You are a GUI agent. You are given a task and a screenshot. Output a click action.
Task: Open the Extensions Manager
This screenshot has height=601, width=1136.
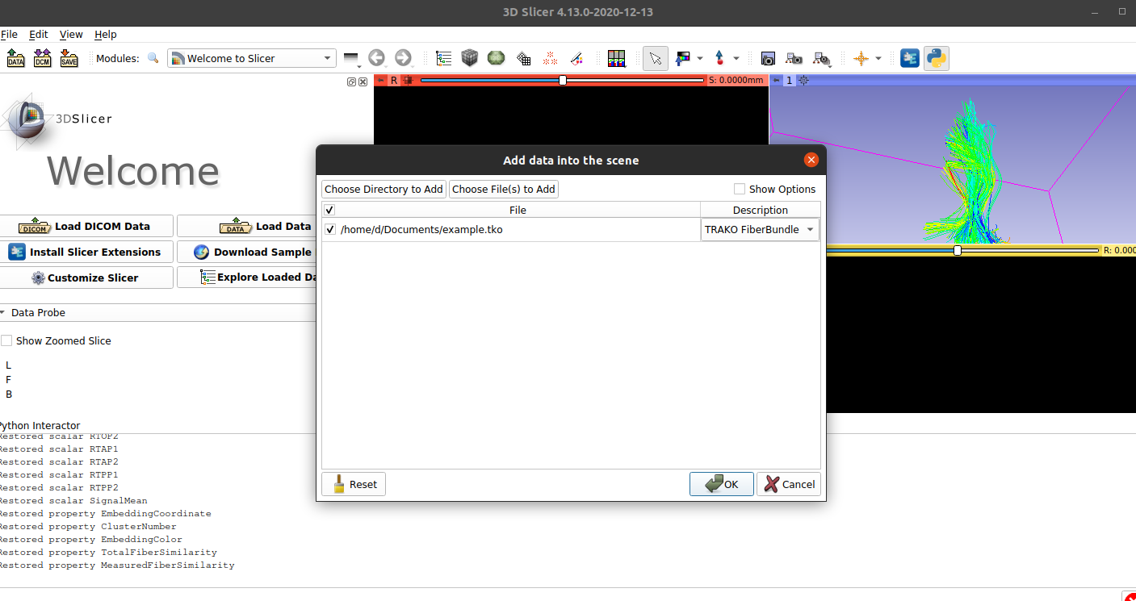(909, 58)
